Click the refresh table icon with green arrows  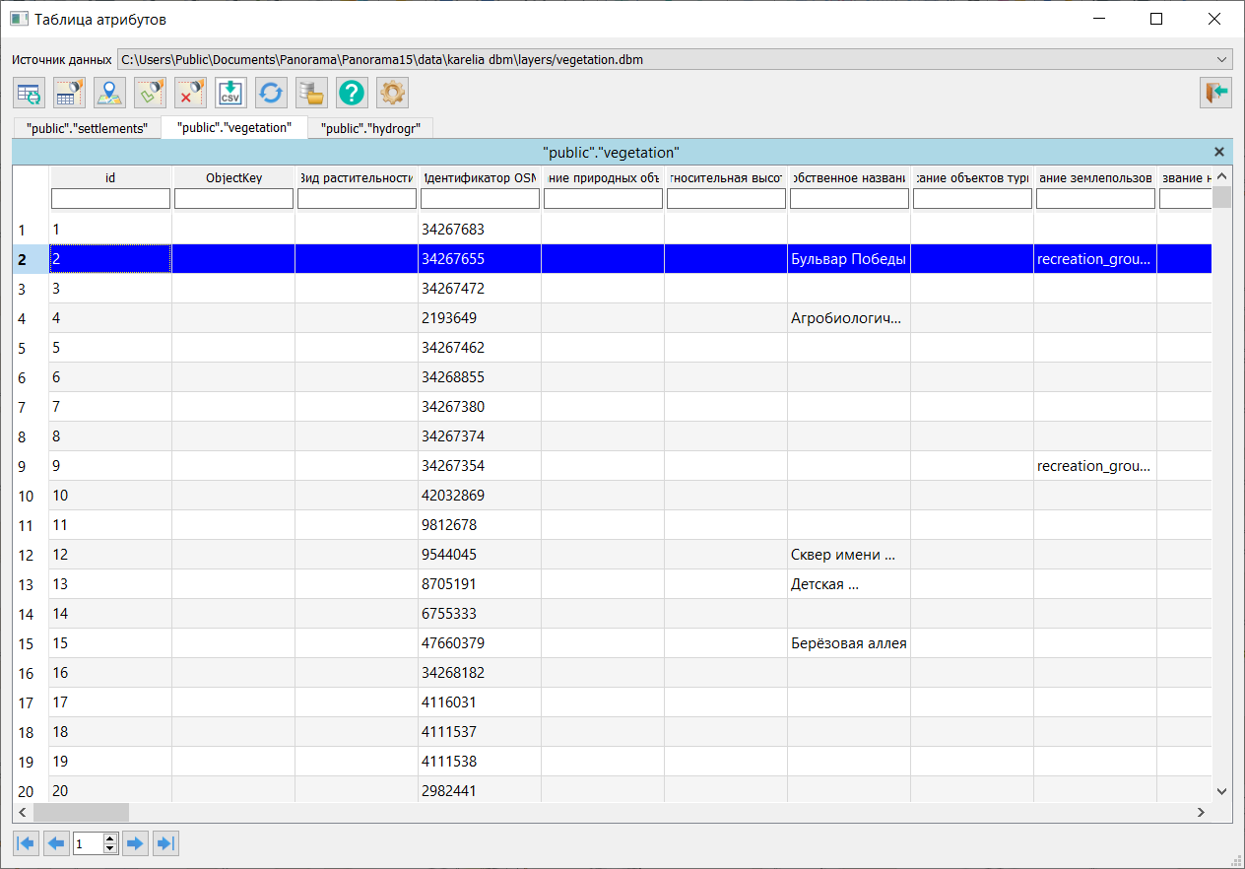tap(29, 93)
